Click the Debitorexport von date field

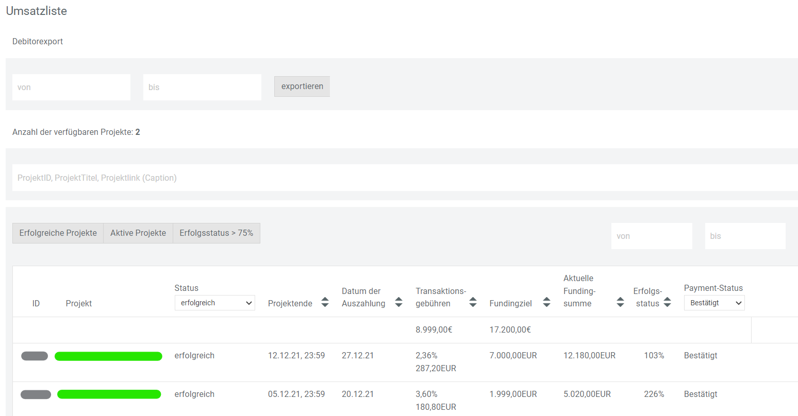point(71,88)
